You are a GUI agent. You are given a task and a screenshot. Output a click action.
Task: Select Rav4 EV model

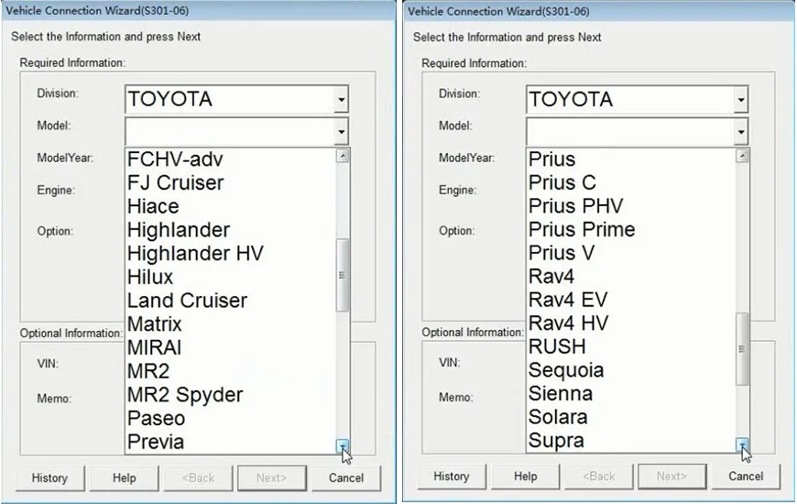(631, 300)
